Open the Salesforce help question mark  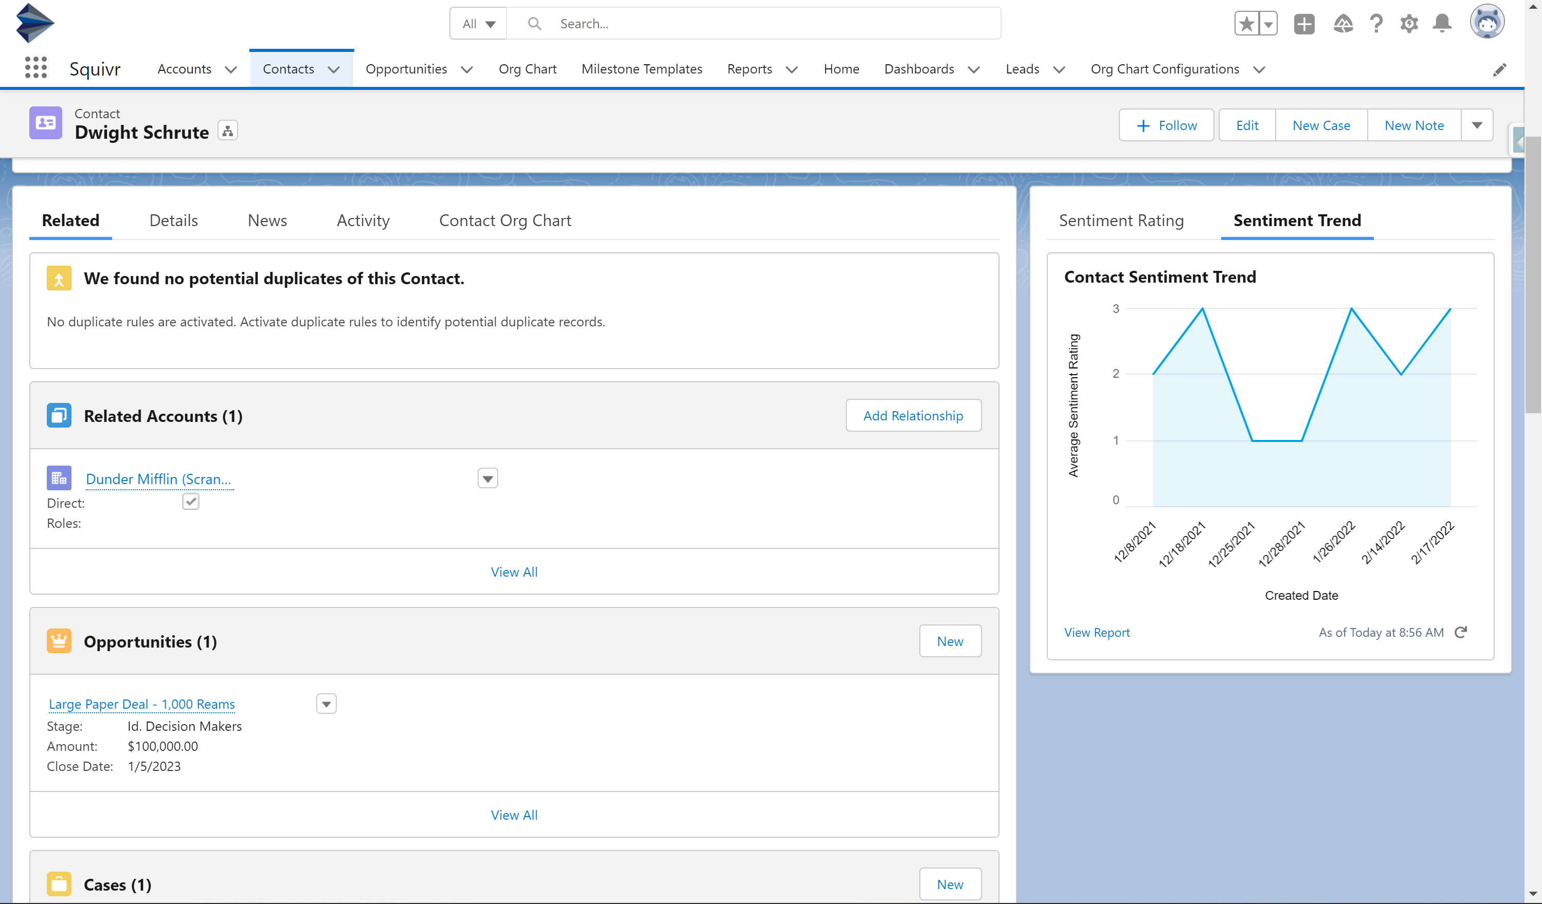coord(1376,24)
